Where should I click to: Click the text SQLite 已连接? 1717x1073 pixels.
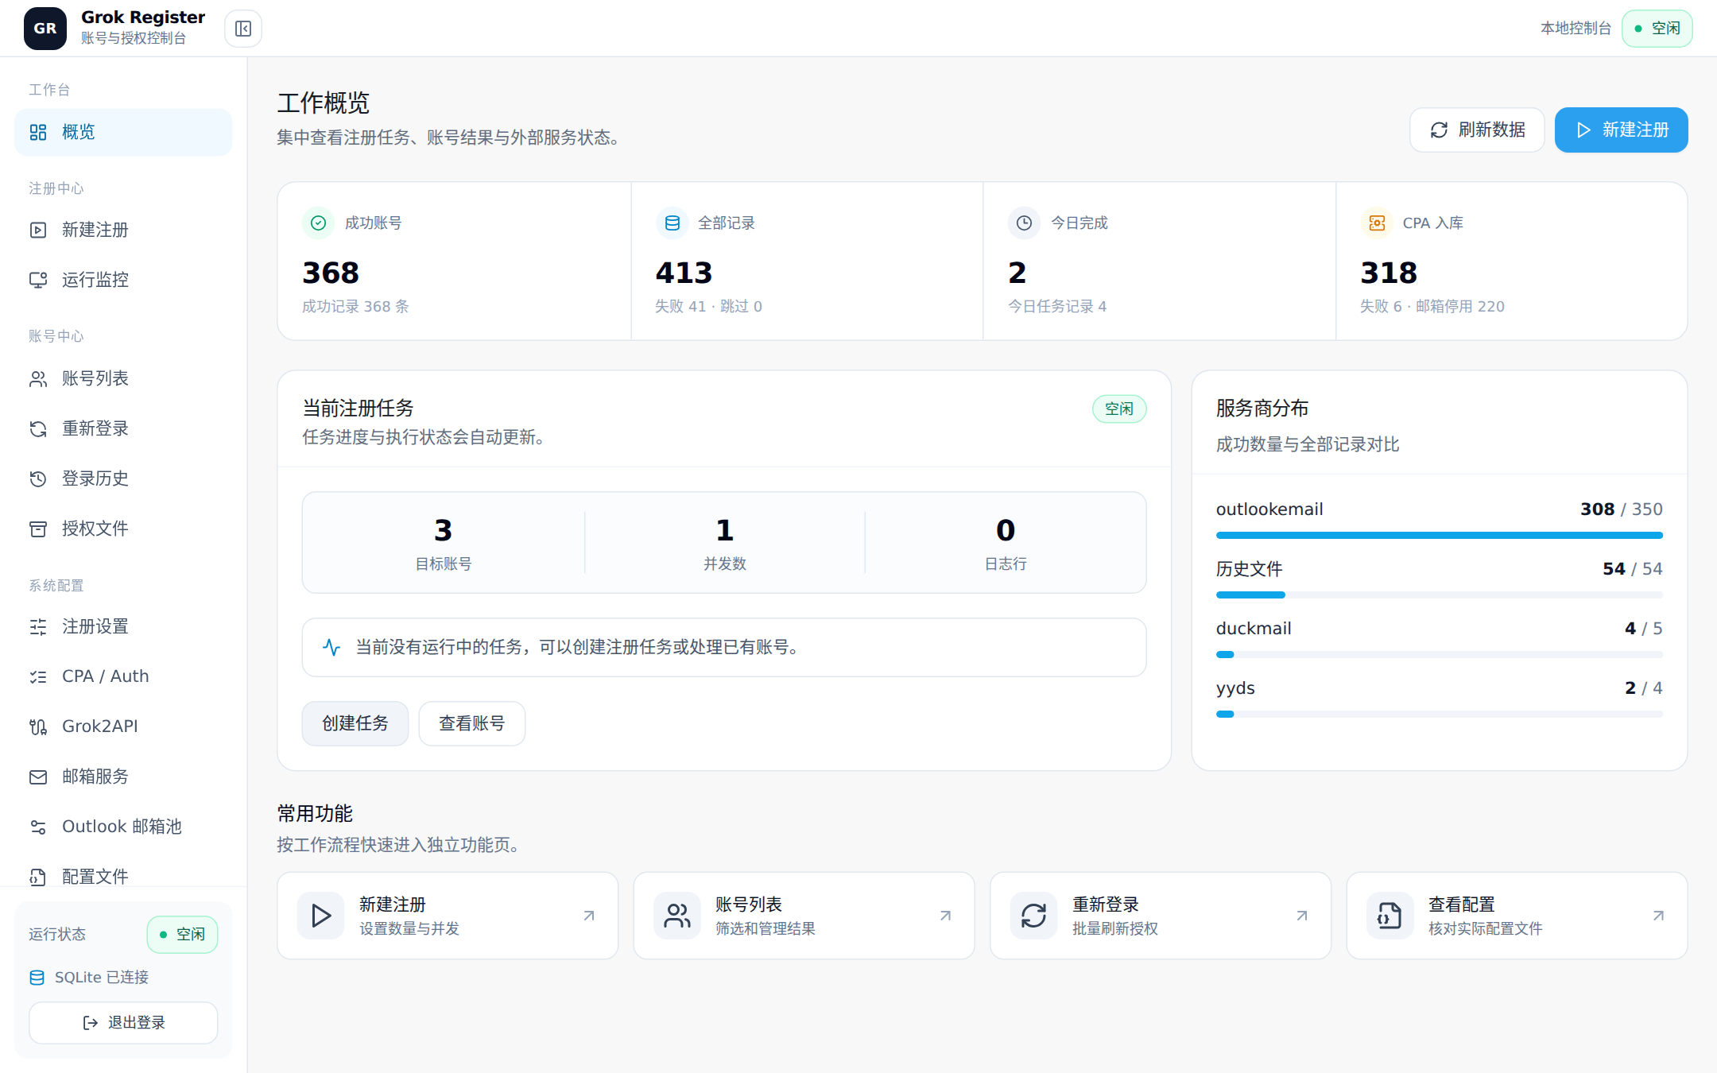(102, 978)
